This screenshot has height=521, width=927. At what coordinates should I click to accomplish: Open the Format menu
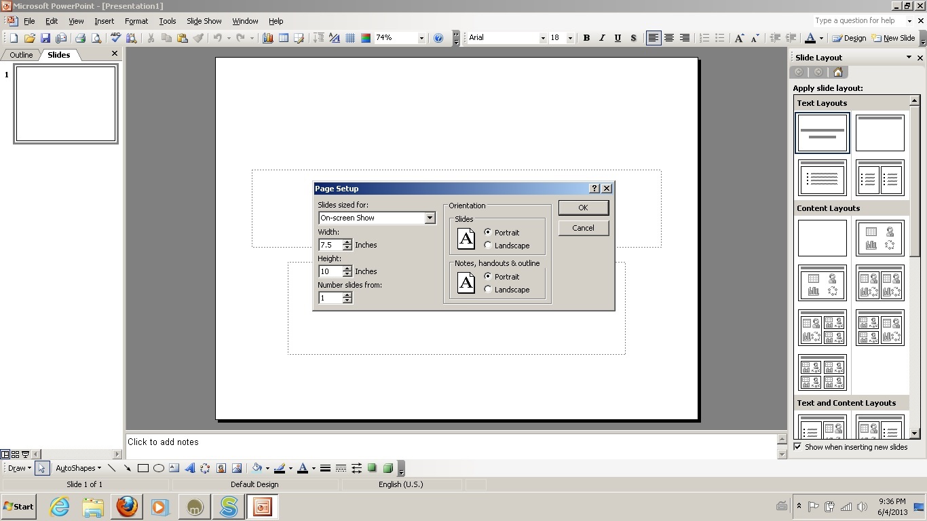[136, 21]
